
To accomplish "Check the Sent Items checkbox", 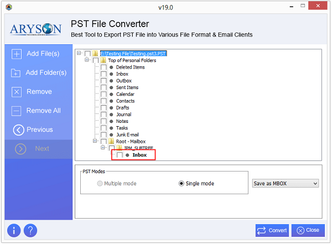I will [103, 87].
